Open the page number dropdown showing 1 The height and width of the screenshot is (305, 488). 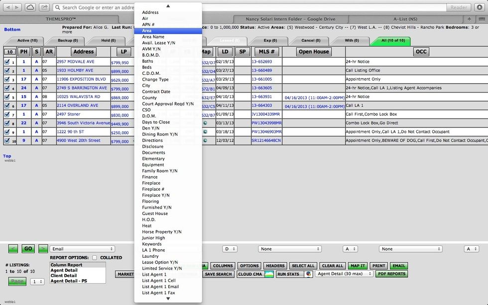click(37, 282)
